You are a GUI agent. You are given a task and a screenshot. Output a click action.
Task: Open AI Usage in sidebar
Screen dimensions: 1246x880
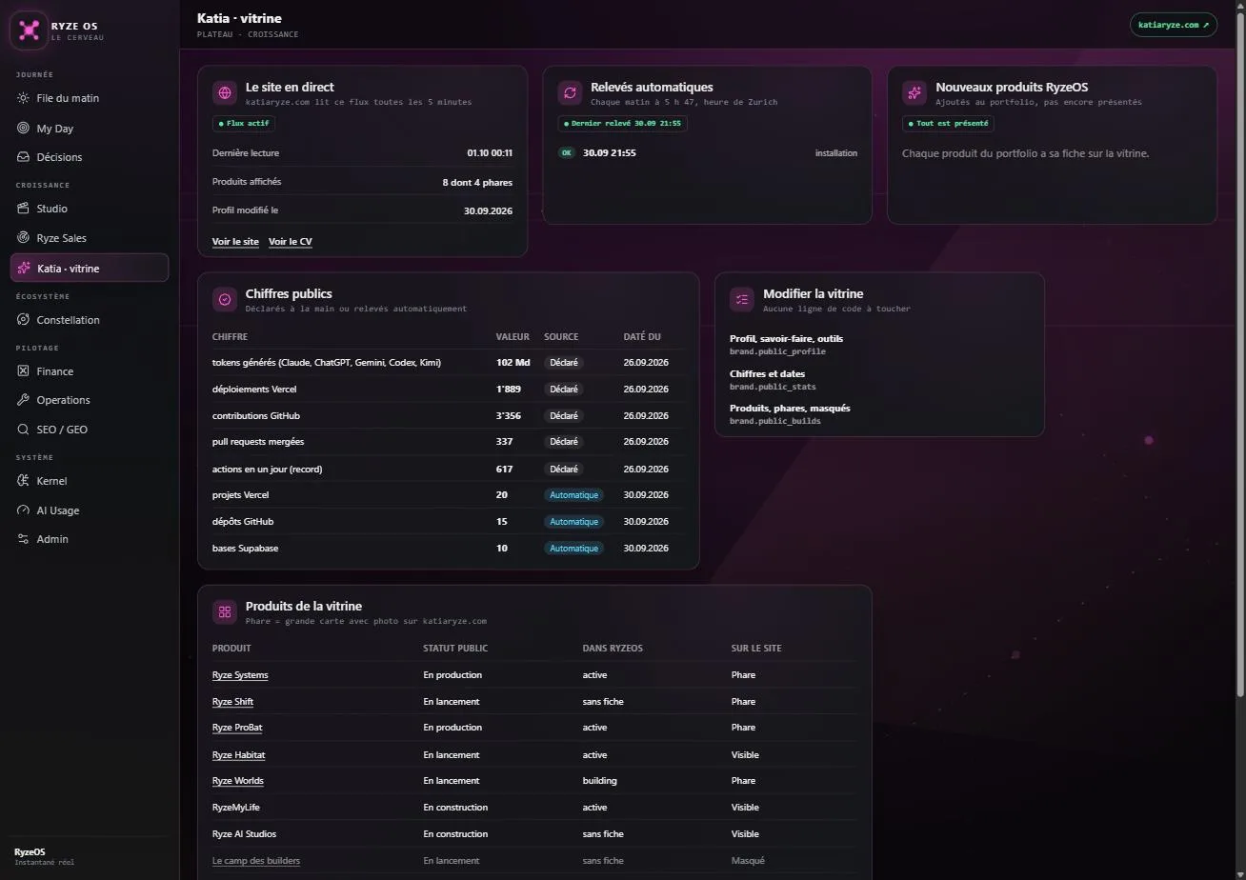90,510
